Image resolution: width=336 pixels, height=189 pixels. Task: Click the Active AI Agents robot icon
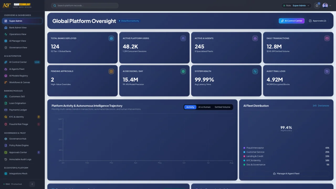255,38
